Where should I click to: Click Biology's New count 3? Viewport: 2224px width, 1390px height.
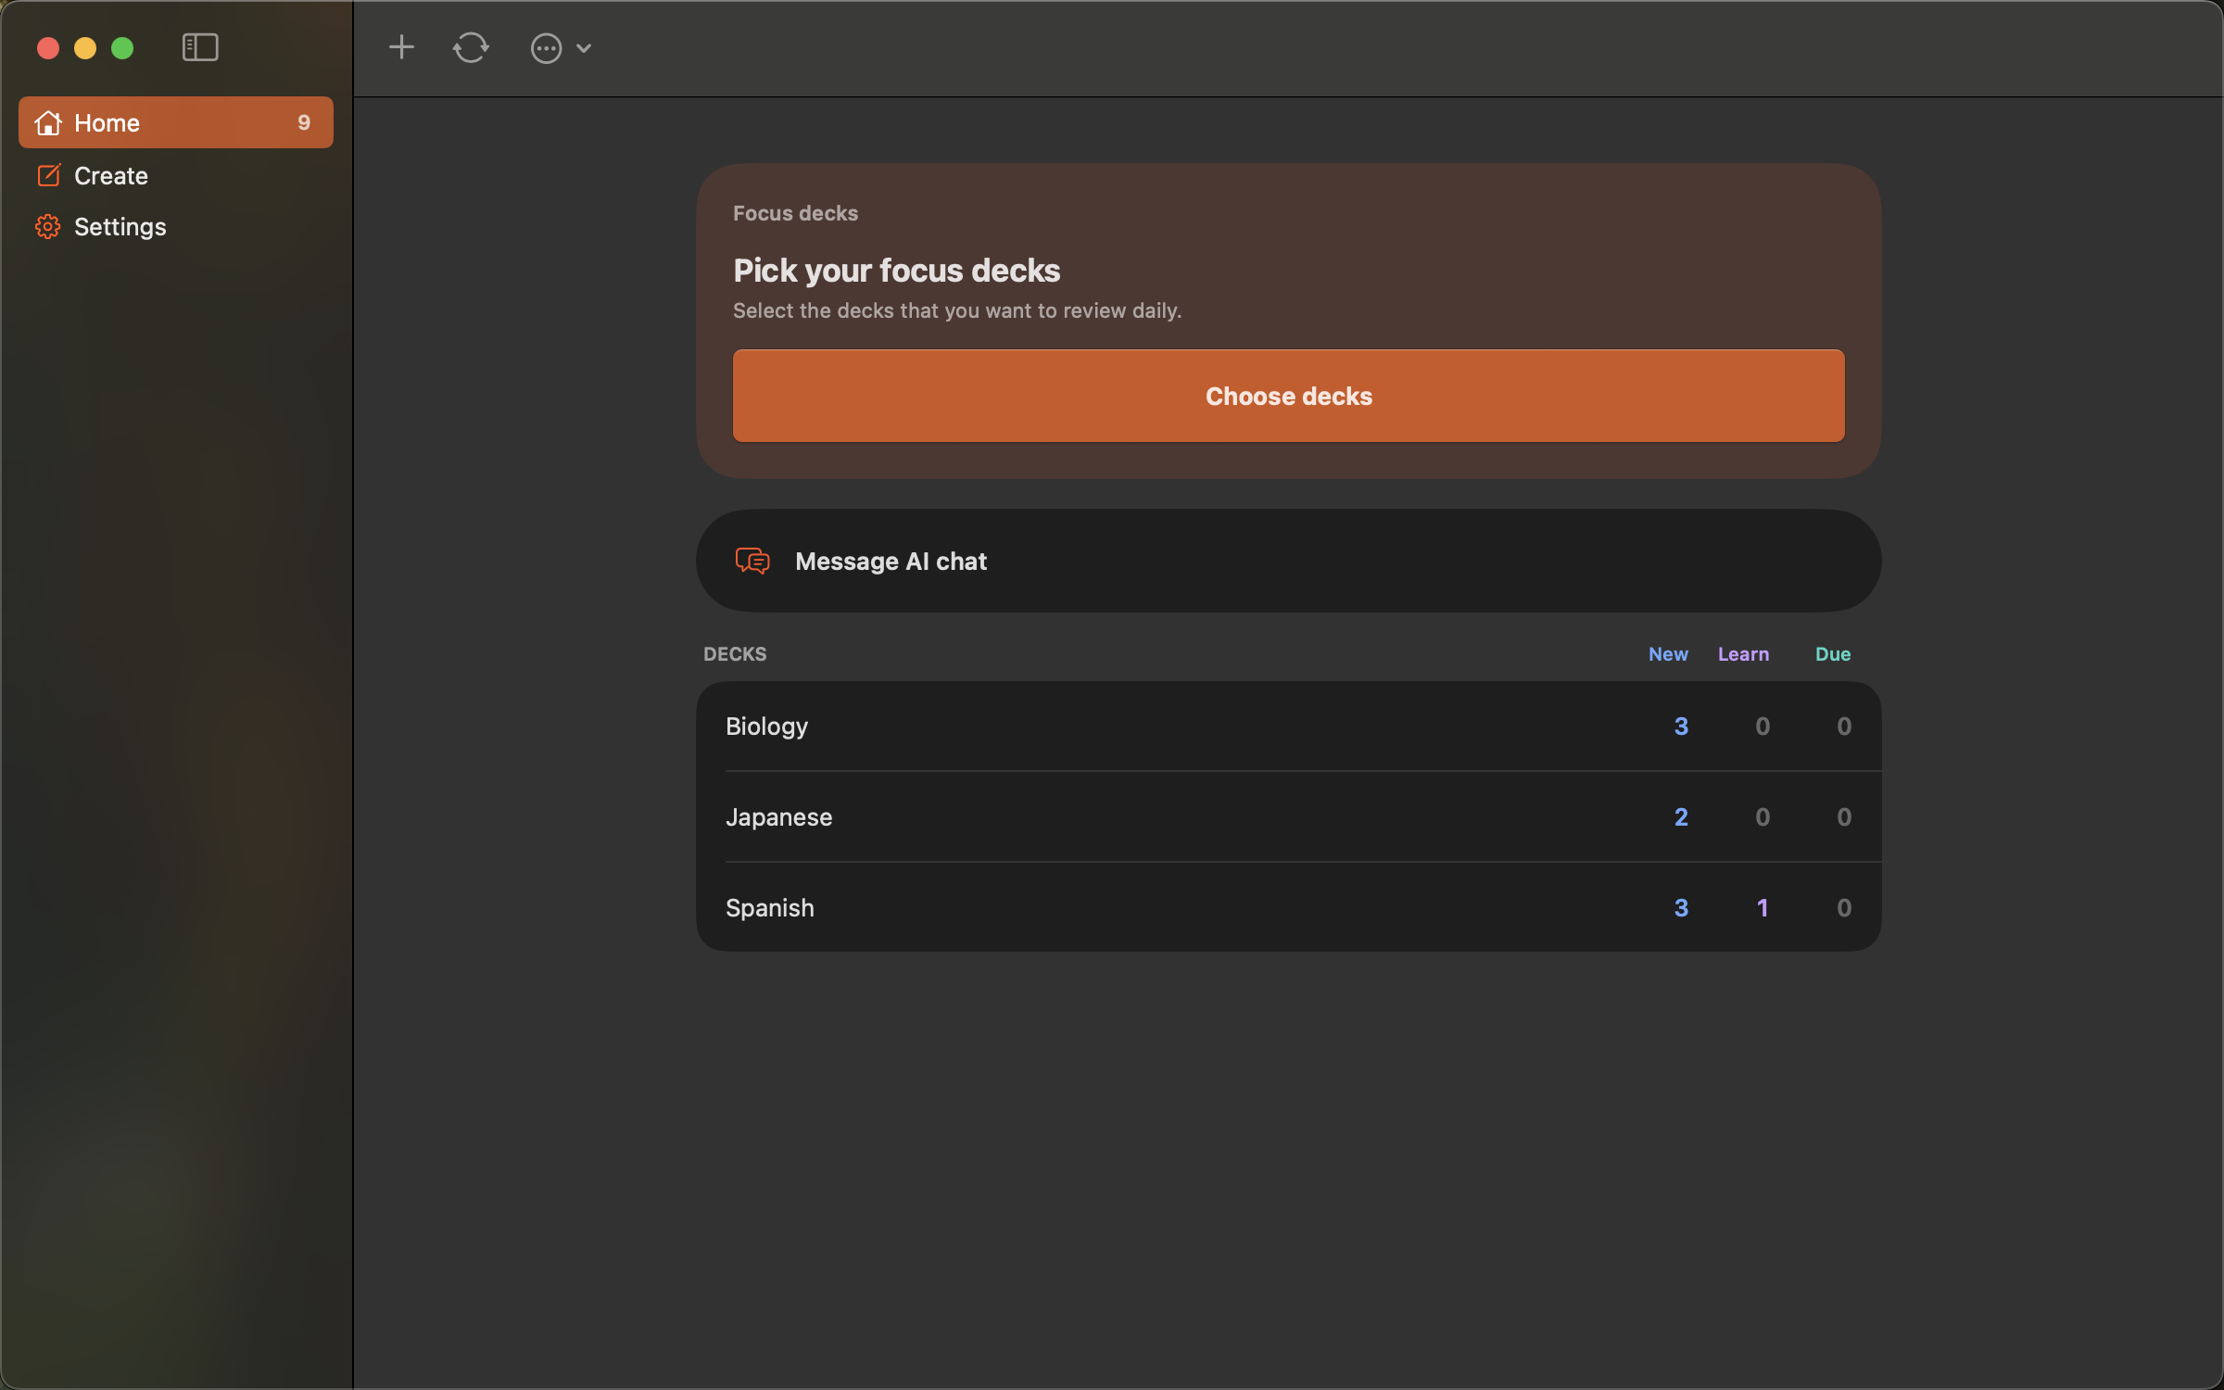pyautogui.click(x=1681, y=726)
